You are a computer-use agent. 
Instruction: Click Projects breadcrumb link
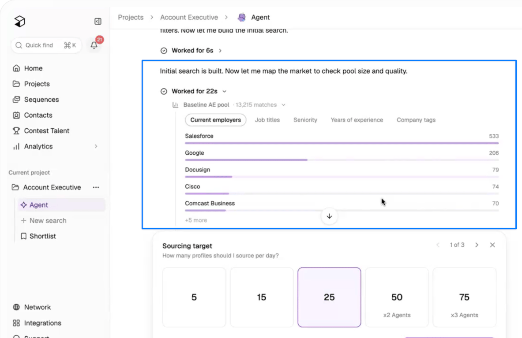click(131, 17)
